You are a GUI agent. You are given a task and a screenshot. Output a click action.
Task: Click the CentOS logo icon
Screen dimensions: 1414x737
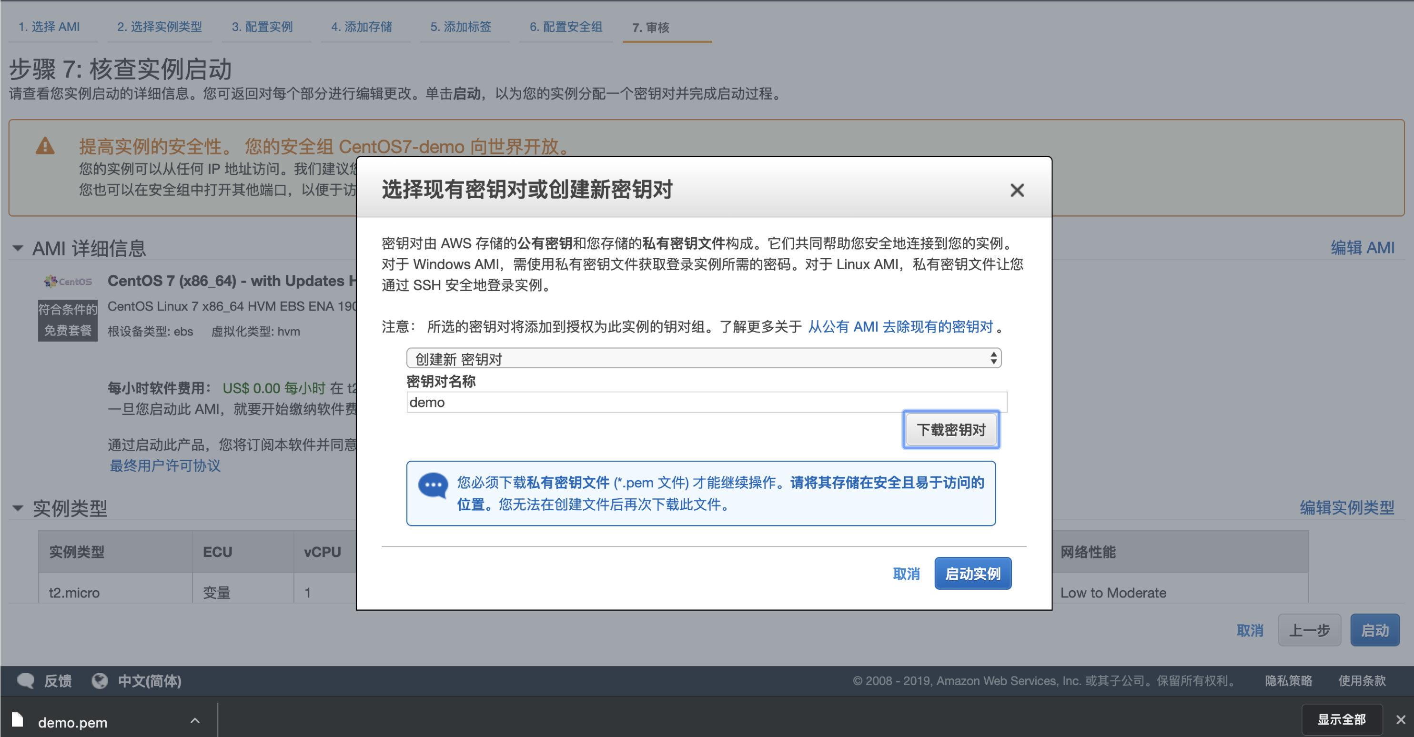[x=67, y=281]
